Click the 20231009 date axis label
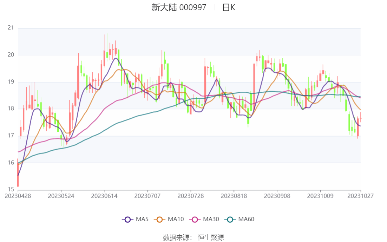387x242 pixels. point(320,196)
